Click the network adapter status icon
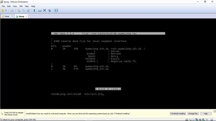Image resolution: width=216 pixels, height=121 pixels. [x=196, y=120]
